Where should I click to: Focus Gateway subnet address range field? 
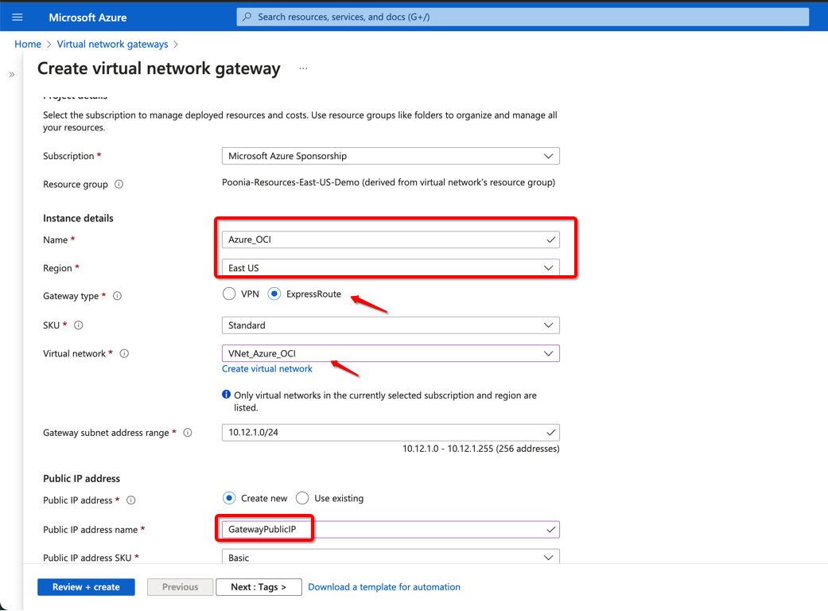(x=391, y=433)
